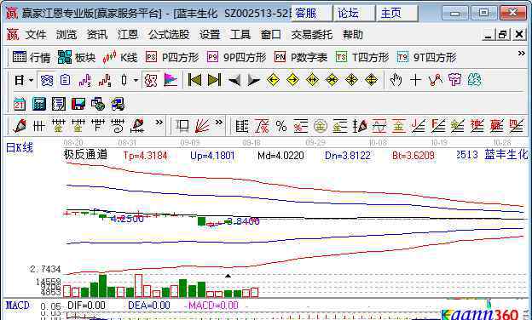Open candlestick style dropdown arrow

(136, 80)
